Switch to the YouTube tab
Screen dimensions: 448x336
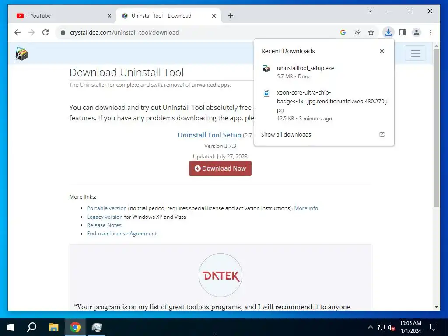63,16
